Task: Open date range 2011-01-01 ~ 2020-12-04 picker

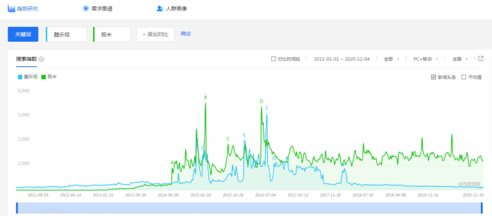Action: coord(342,59)
